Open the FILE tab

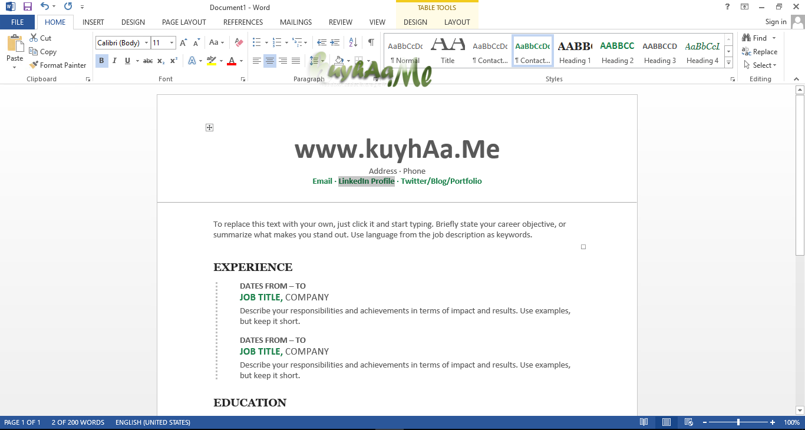click(x=18, y=22)
